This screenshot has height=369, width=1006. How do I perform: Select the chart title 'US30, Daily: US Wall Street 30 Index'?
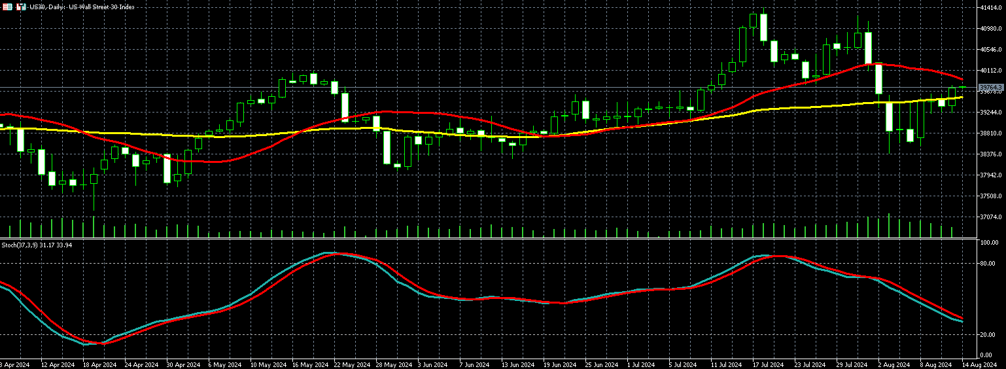82,7
